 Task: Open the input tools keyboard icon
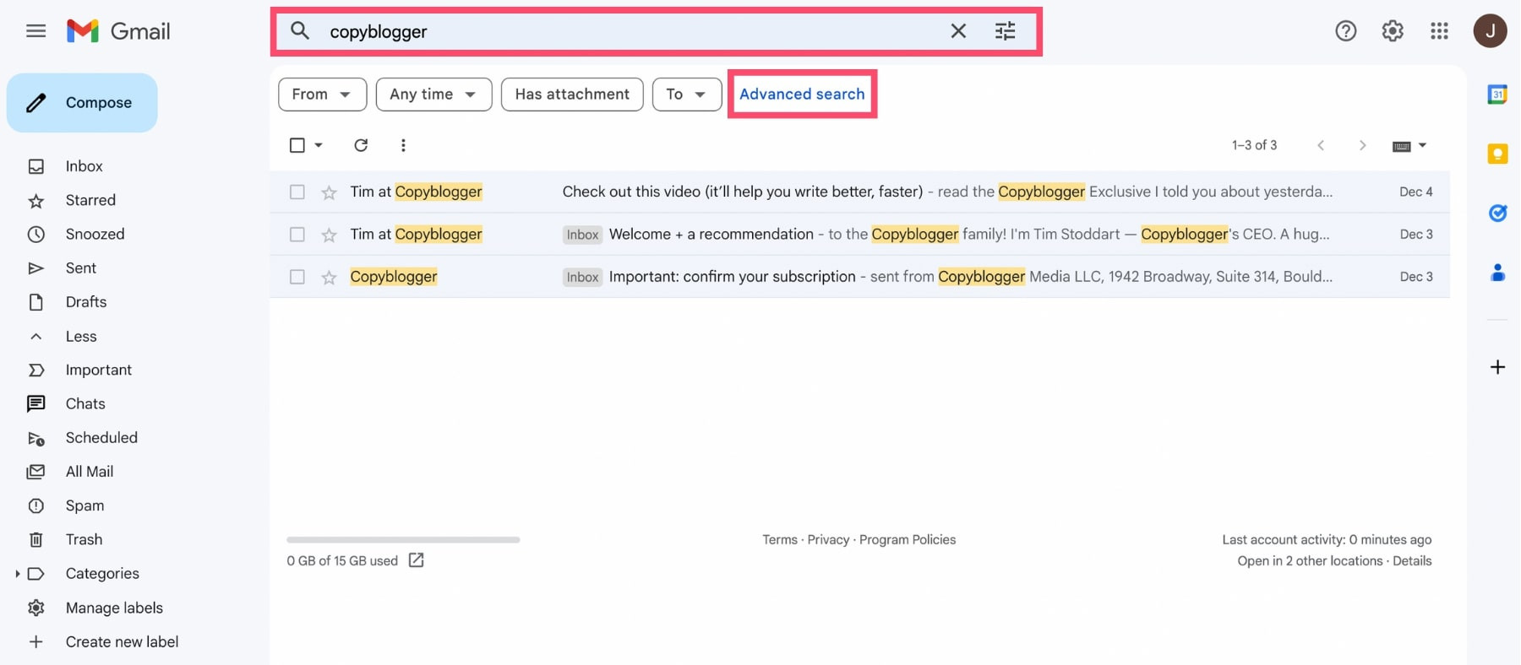coord(1402,146)
